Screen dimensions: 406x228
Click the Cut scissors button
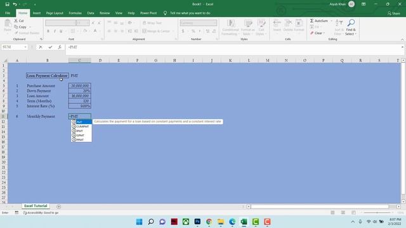click(19, 21)
